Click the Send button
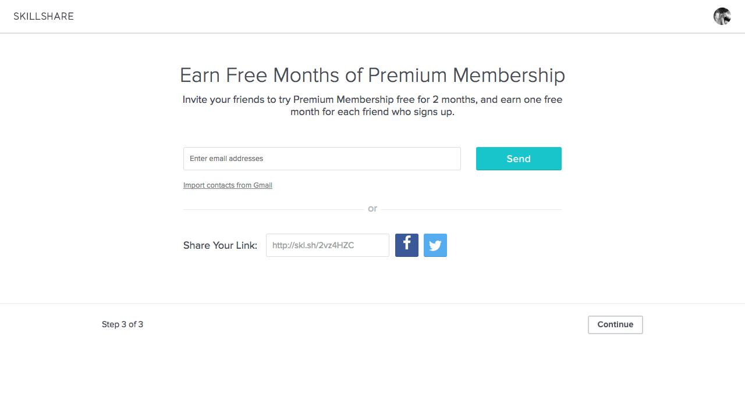This screenshot has height=408, width=745. [x=519, y=159]
